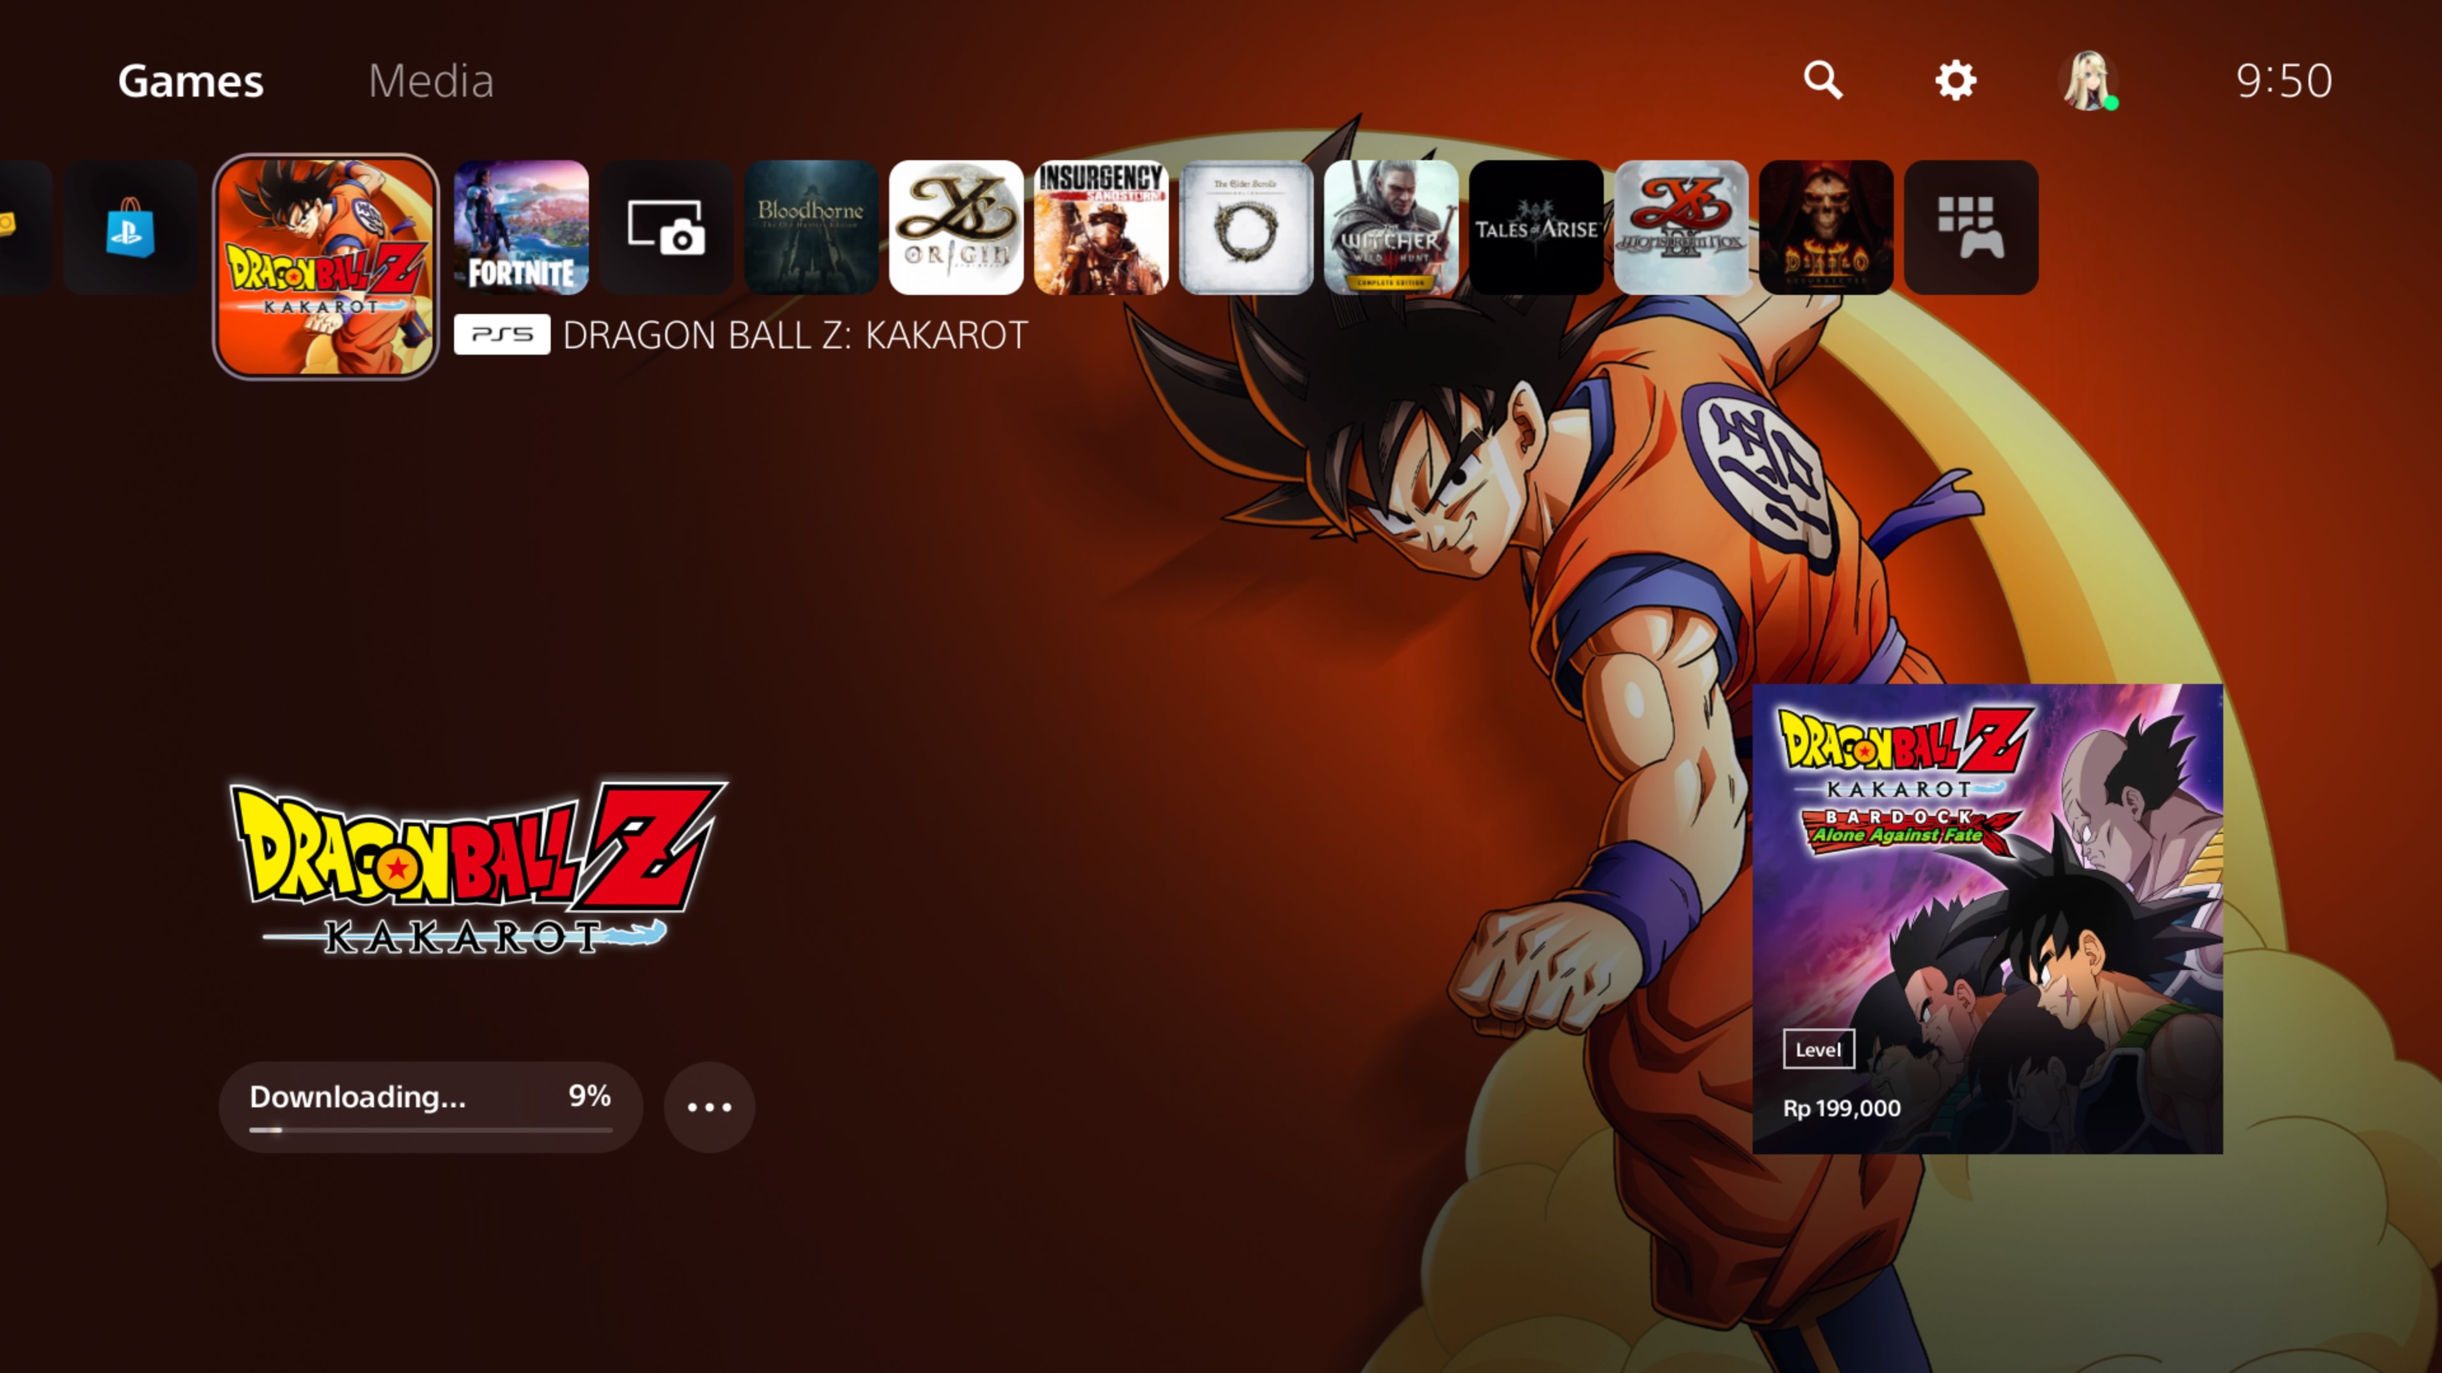This screenshot has width=2442, height=1373.
Task: Open the PlayStation Store icon
Action: [x=131, y=228]
